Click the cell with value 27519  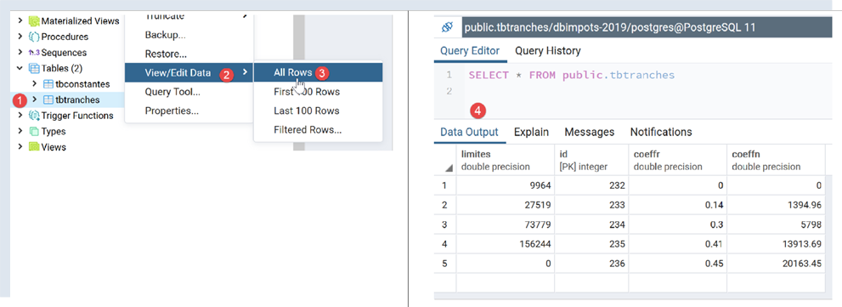point(505,205)
